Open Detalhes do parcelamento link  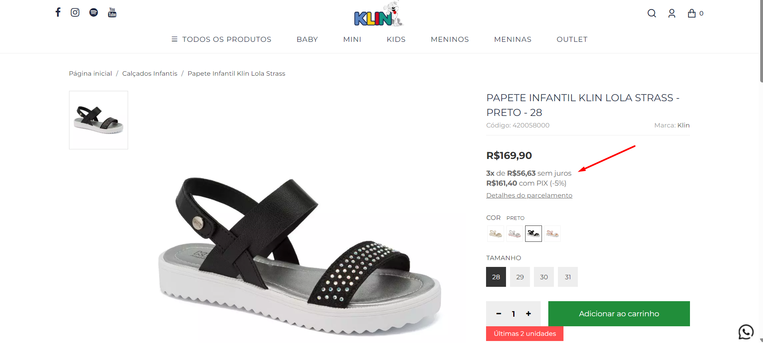[529, 195]
